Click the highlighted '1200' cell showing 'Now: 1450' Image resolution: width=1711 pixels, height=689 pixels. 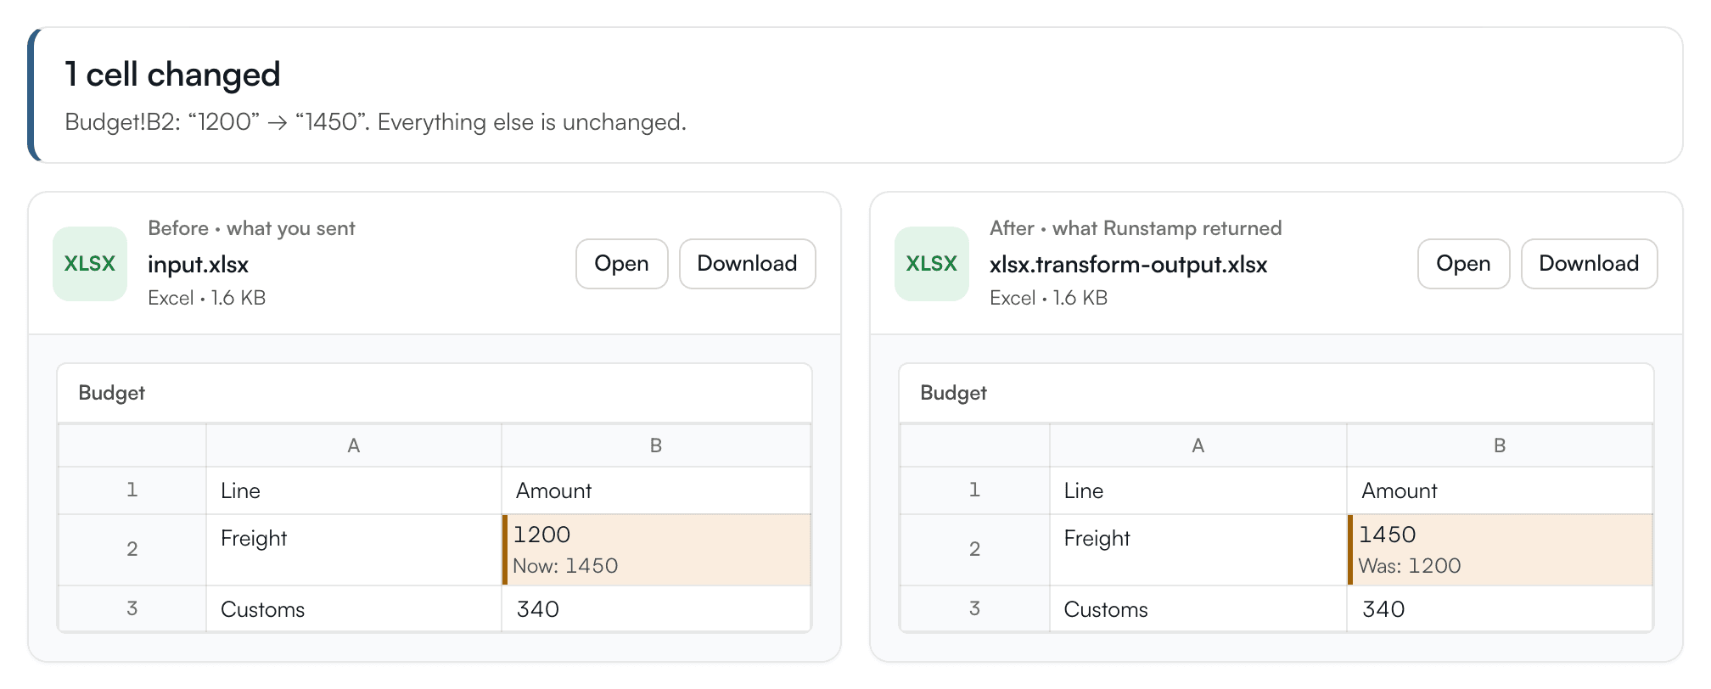[x=656, y=550]
